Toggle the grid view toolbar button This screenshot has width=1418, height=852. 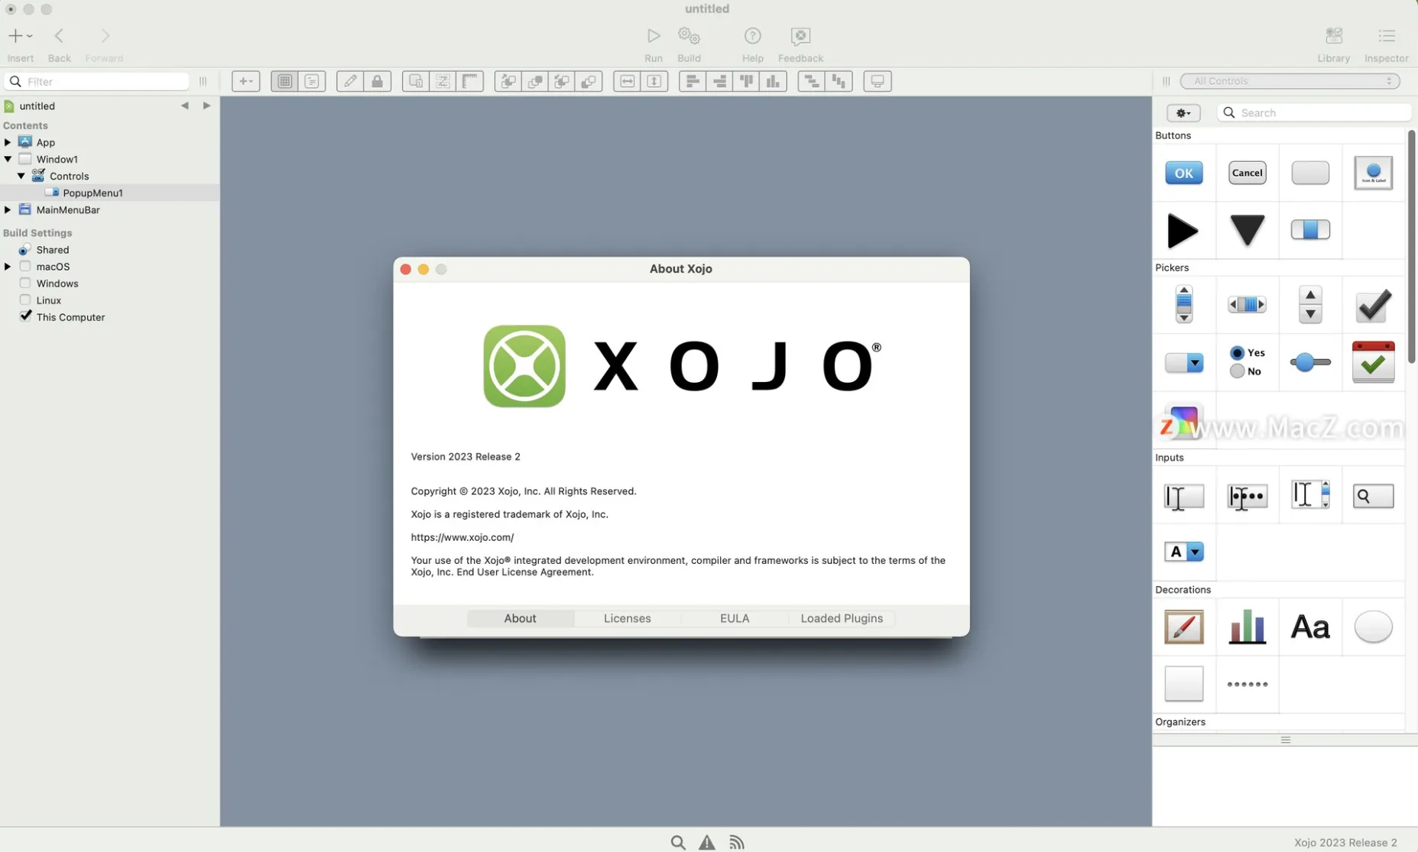pos(284,81)
